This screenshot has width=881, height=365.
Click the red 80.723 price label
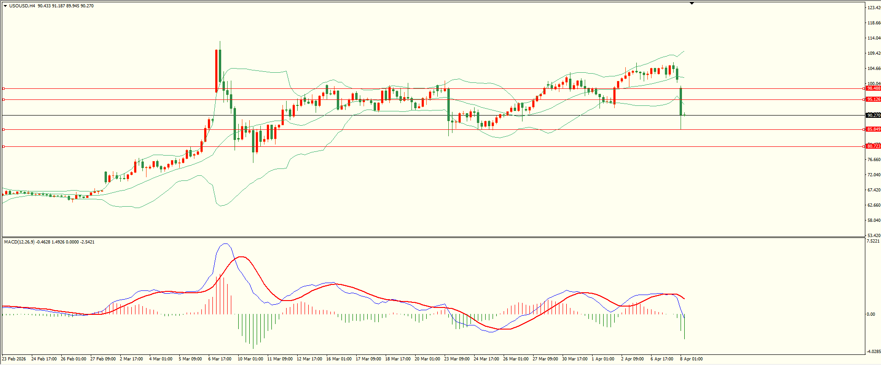(x=873, y=146)
